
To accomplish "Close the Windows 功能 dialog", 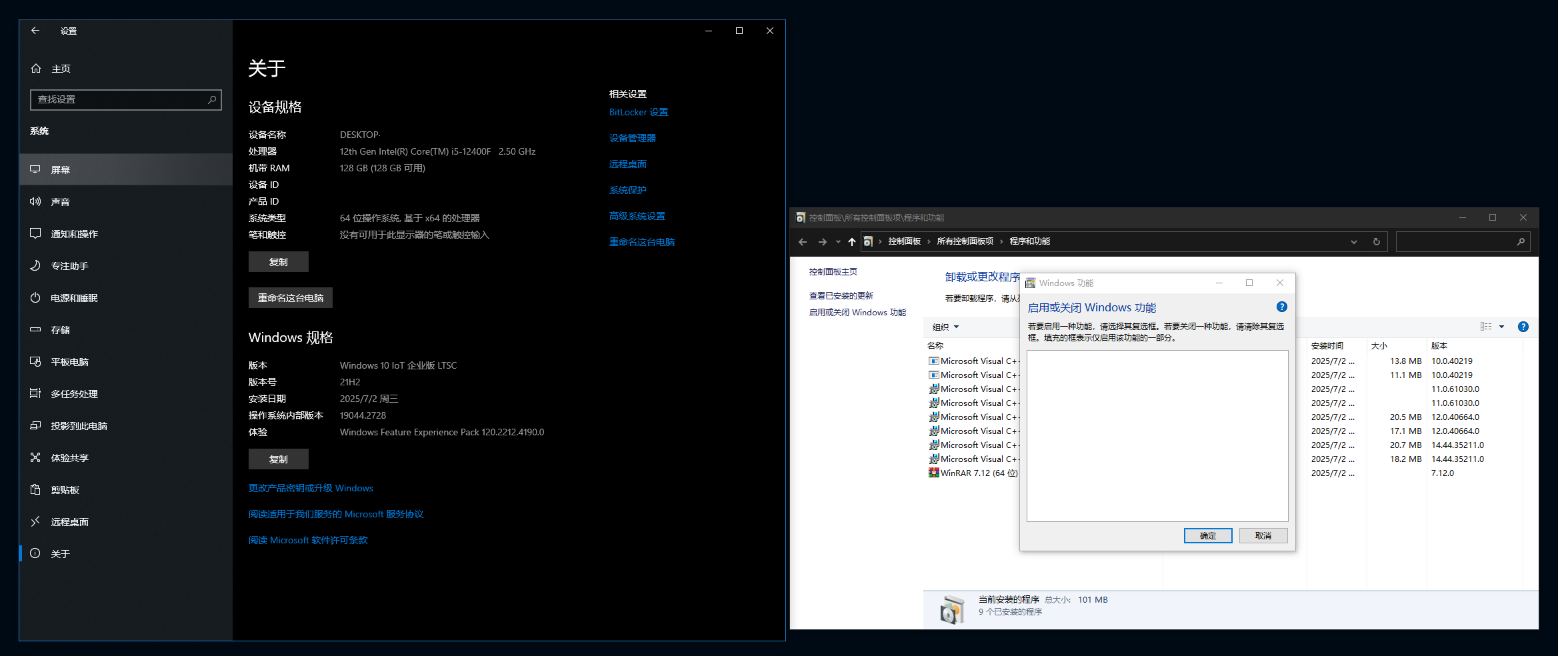I will pyautogui.click(x=1280, y=283).
